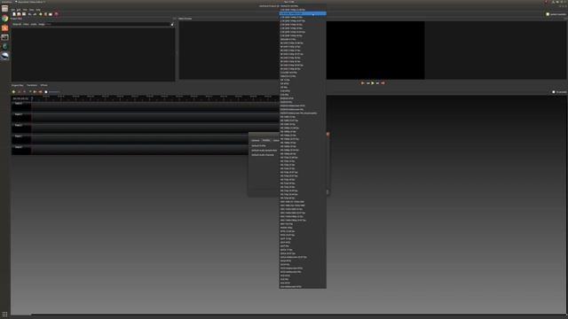568x319 pixels.
Task: Click the Image filter button
Action: click(42, 24)
